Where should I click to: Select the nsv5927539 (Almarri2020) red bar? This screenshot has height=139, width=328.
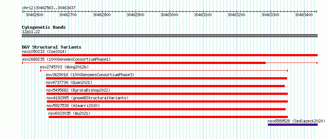166,109
